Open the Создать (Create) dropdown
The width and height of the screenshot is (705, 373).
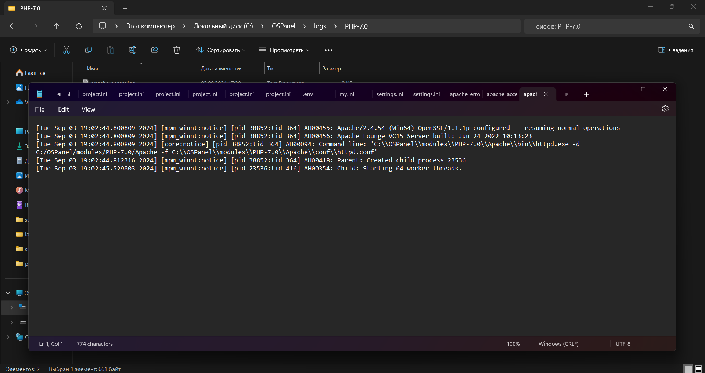click(x=28, y=50)
